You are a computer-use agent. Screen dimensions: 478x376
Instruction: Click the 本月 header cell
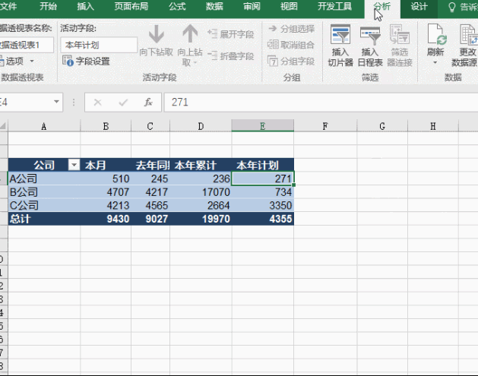tap(106, 165)
